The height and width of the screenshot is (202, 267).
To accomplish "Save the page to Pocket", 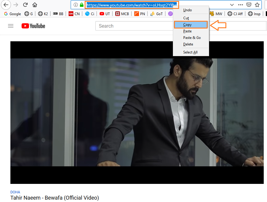I will click(x=249, y=5).
